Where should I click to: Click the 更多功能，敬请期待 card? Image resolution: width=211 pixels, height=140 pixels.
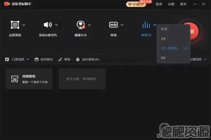point(82,79)
